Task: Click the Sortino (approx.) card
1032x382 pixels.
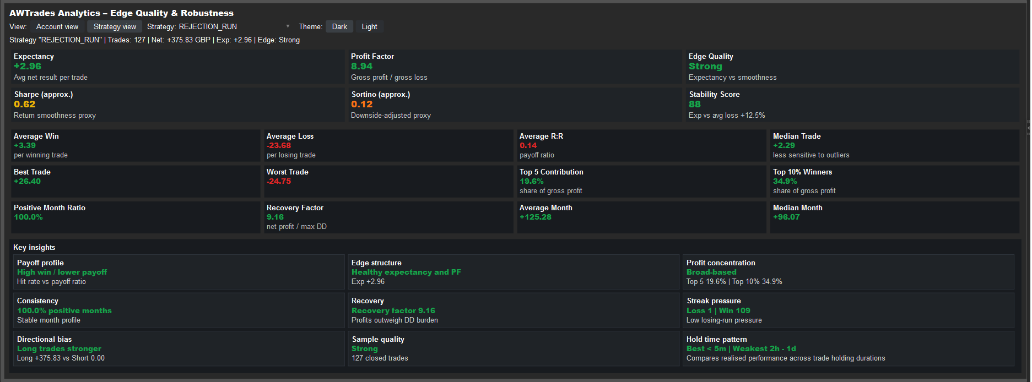Action: [515, 105]
